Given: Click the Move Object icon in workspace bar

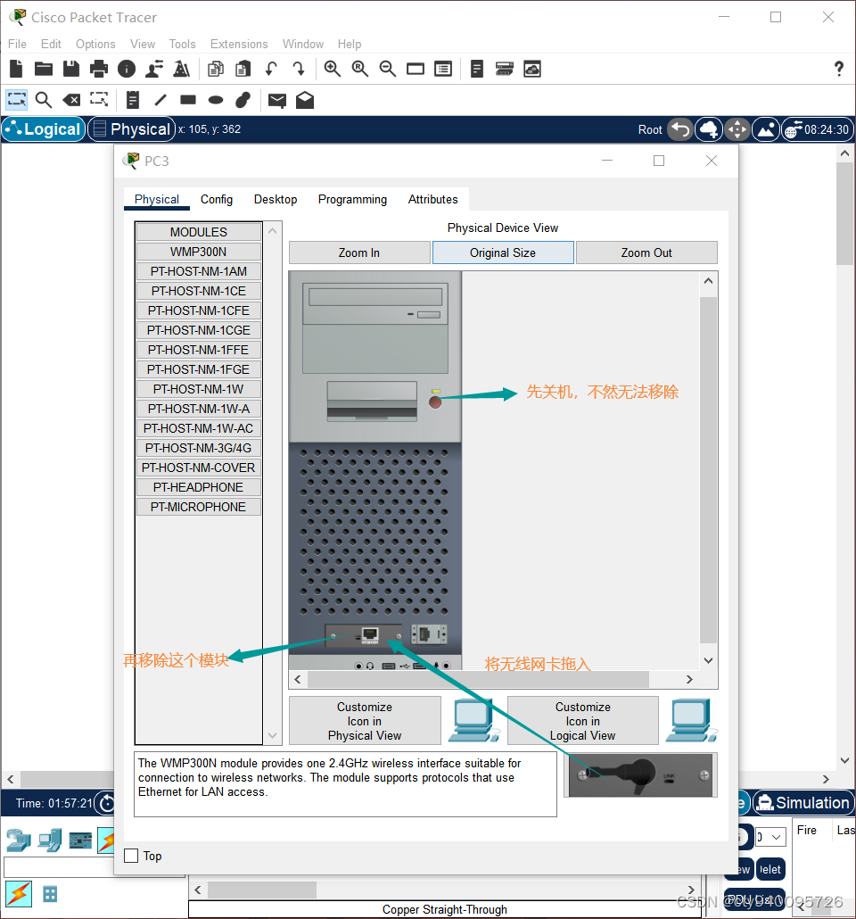Looking at the screenshot, I should [737, 129].
